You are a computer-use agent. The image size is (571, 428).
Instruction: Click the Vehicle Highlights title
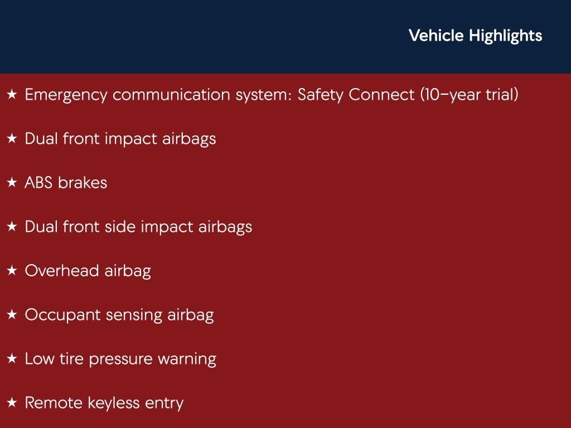(x=475, y=36)
